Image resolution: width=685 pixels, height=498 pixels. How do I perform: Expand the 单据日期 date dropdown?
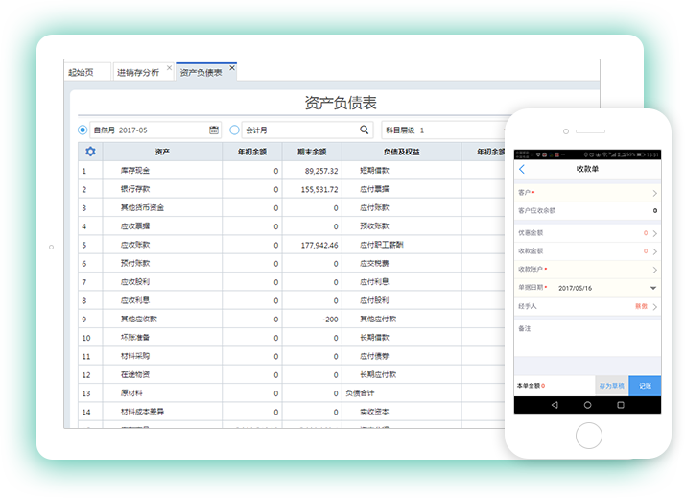653,287
